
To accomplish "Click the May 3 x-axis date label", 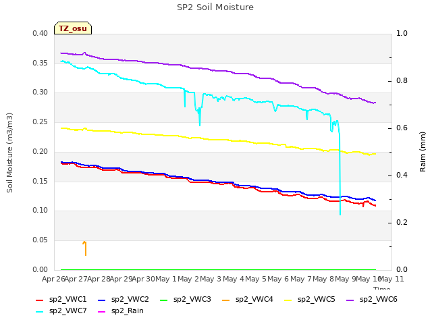I will tap(211, 279).
